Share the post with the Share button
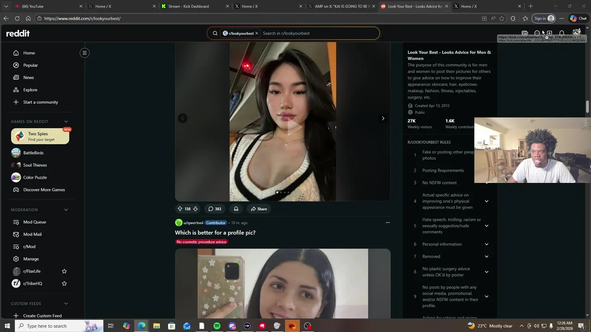 coord(259,209)
